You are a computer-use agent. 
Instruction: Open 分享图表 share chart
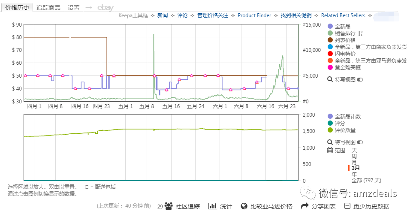pos(324,206)
